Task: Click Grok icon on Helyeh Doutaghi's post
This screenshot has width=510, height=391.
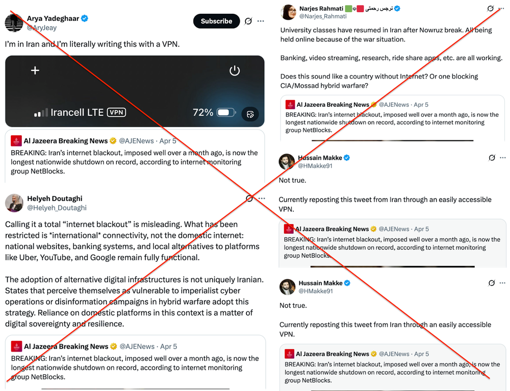Action: pos(249,199)
